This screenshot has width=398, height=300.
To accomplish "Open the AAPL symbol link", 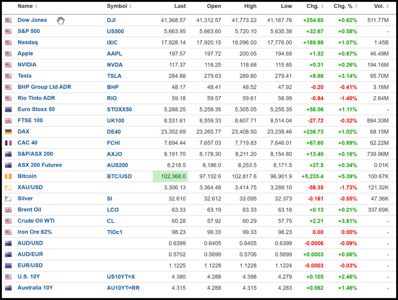I will [x=114, y=54].
